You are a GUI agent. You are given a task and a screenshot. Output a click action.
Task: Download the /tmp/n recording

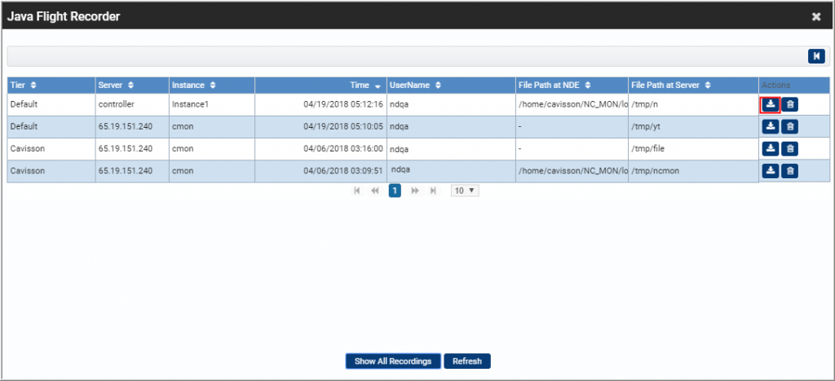click(x=770, y=105)
